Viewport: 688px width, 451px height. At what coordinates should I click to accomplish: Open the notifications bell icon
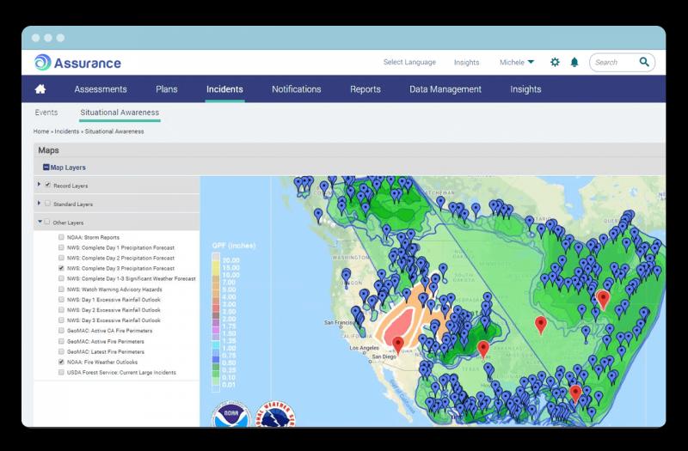[x=574, y=62]
